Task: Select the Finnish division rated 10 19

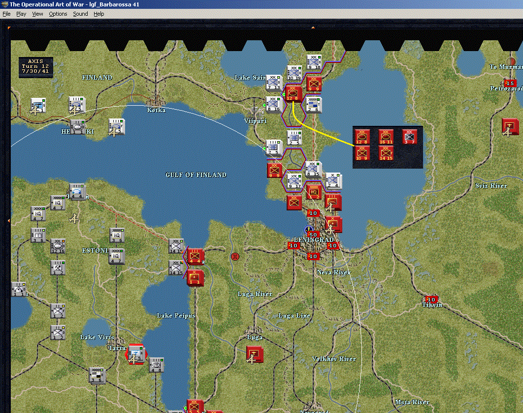Action: coord(294,73)
